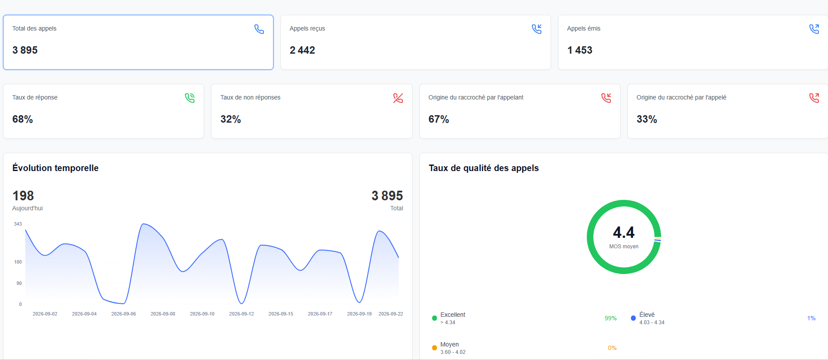Click the 2026-09-06 axis date label

124,314
